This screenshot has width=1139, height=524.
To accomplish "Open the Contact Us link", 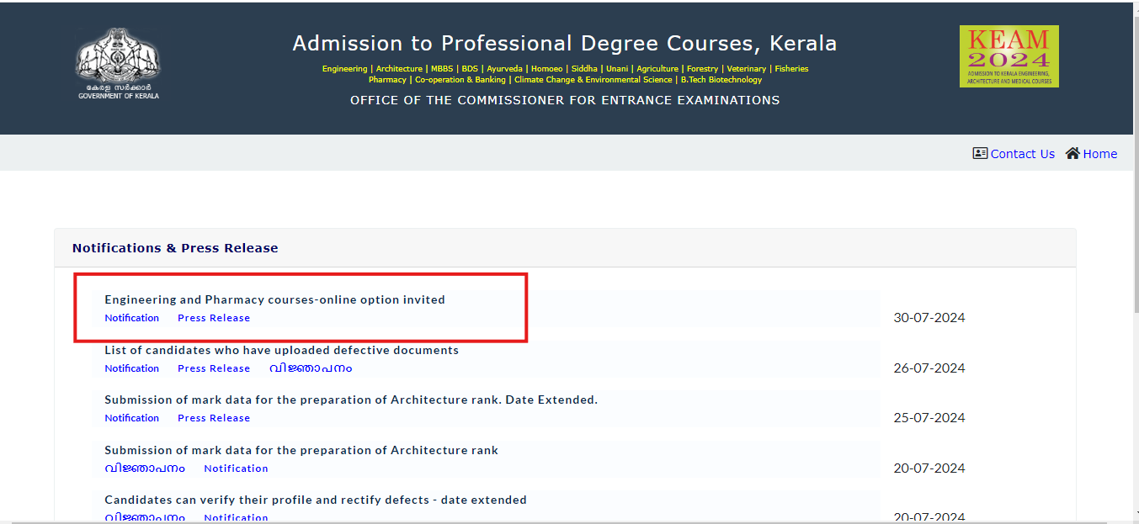I will pos(1022,154).
